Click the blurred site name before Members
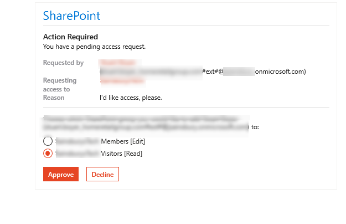The image size is (346, 224). click(x=77, y=141)
